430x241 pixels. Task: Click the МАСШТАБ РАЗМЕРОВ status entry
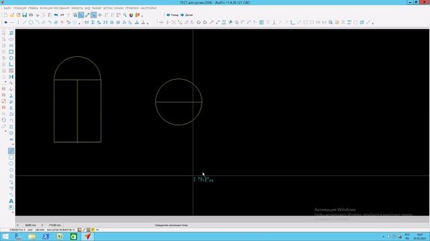[60, 230]
